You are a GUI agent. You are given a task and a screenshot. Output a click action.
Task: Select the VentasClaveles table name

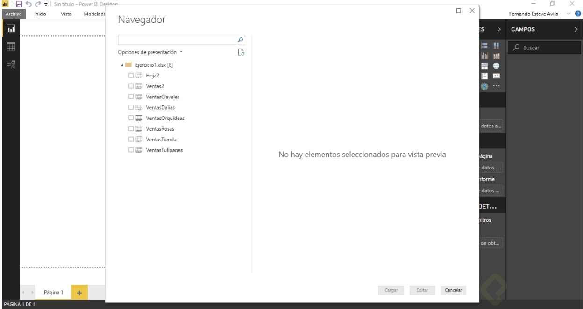163,97
